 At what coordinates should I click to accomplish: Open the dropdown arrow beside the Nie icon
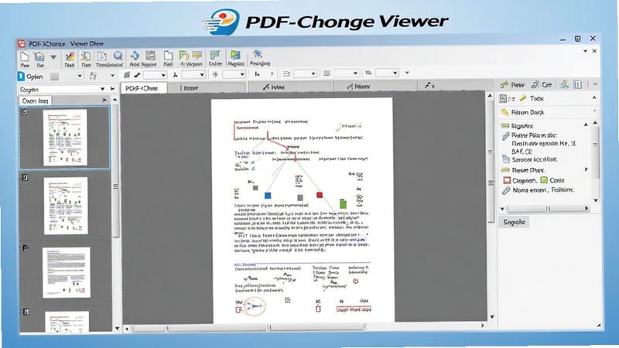point(53,57)
